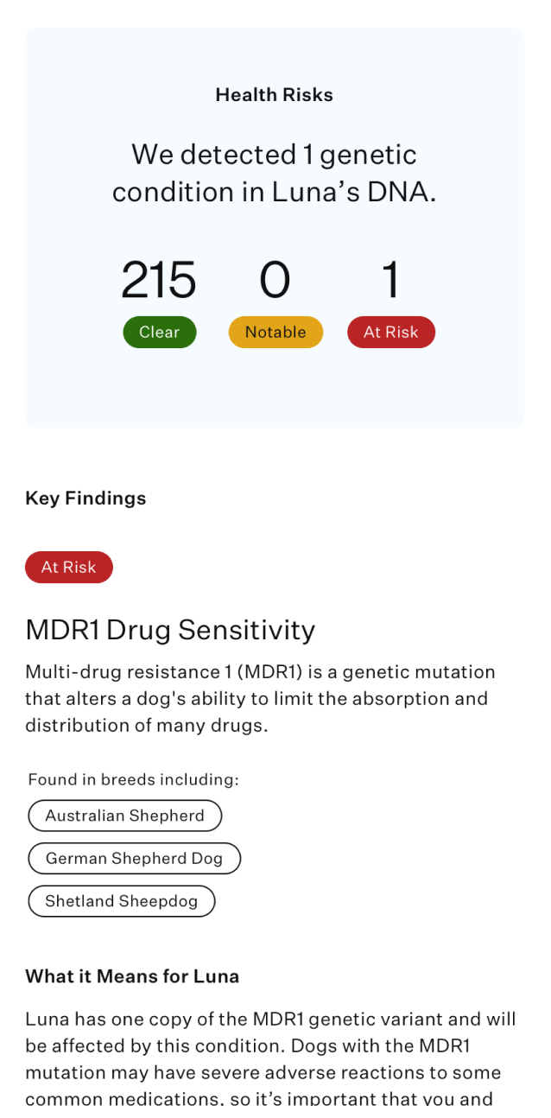551x1118 pixels.
Task: Select the Shetland Sheepdog breed chip
Action: pyautogui.click(x=122, y=901)
